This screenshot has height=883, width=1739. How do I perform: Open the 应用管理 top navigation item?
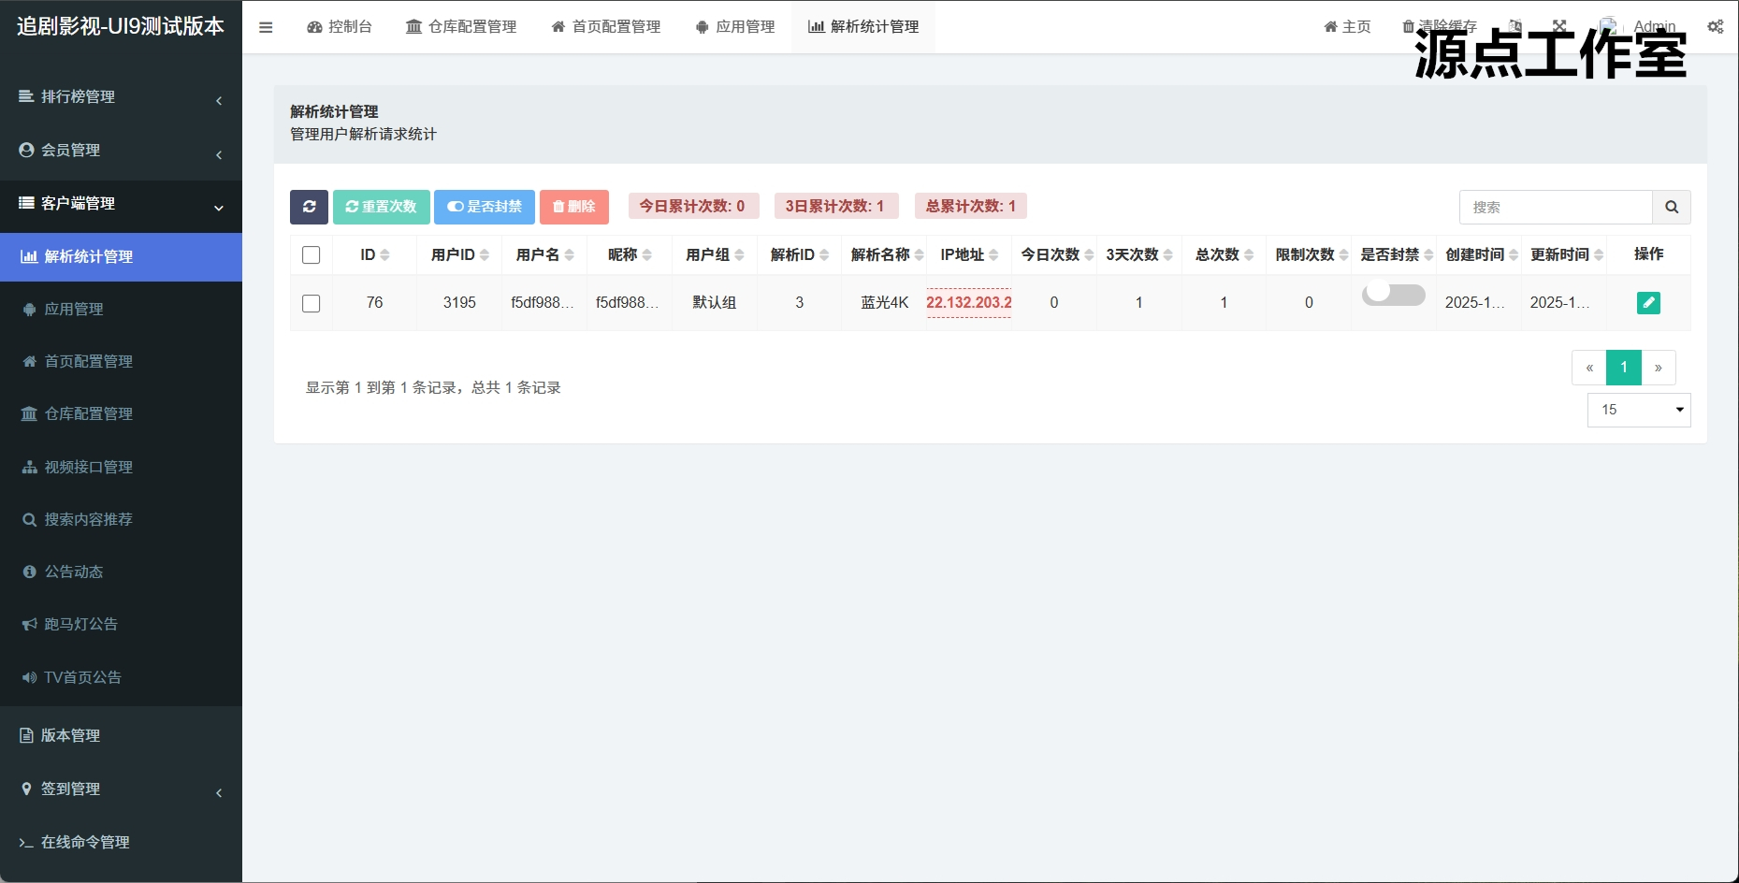(x=735, y=26)
